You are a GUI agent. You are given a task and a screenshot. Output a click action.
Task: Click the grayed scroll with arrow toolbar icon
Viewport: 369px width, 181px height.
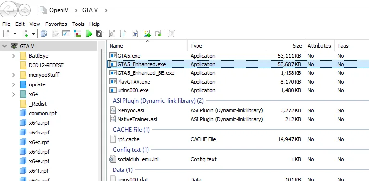tap(171, 34)
